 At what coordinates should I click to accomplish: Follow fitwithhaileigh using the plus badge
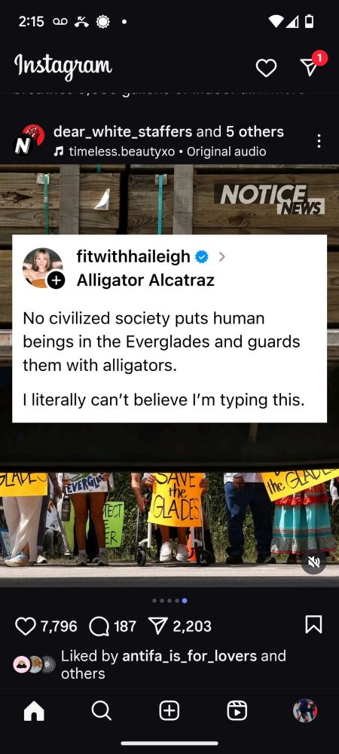56,280
